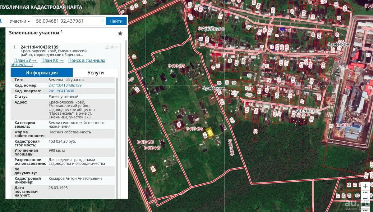Switch to the Услуги tab
Viewport: 373px width, 212px height.
click(95, 73)
